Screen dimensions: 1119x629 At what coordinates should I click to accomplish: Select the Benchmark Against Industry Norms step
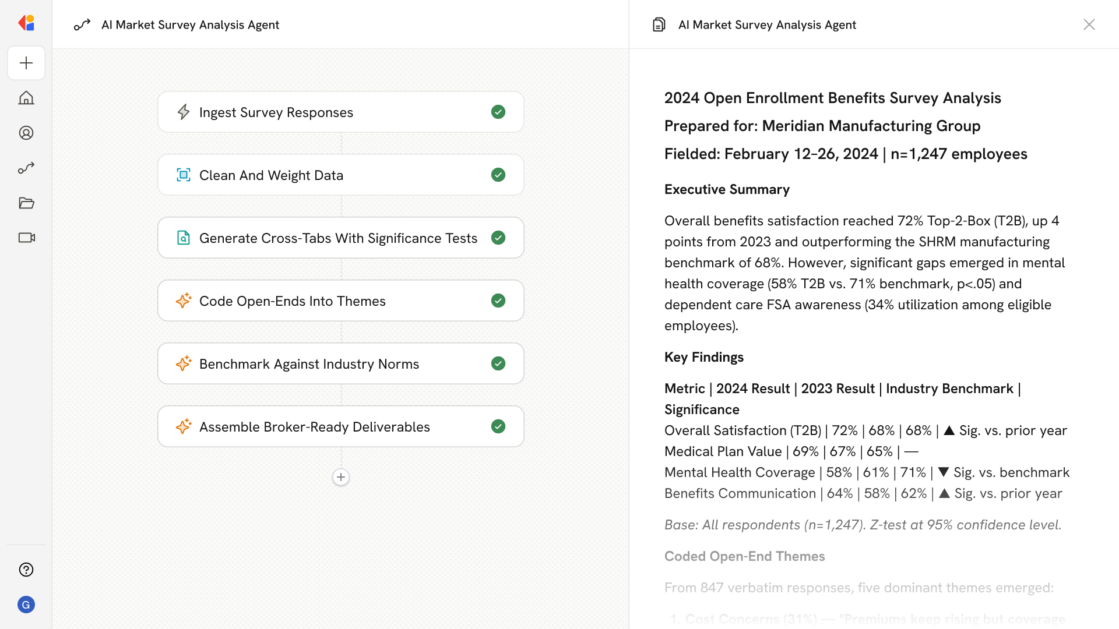(309, 363)
